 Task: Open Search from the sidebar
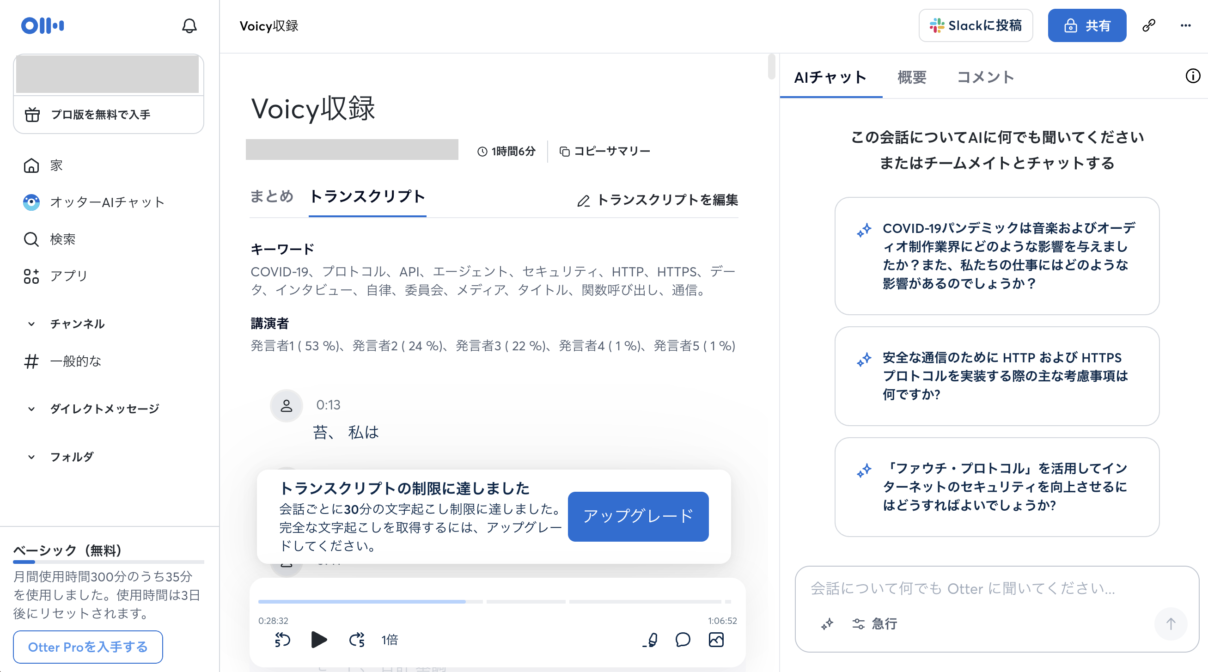31,239
